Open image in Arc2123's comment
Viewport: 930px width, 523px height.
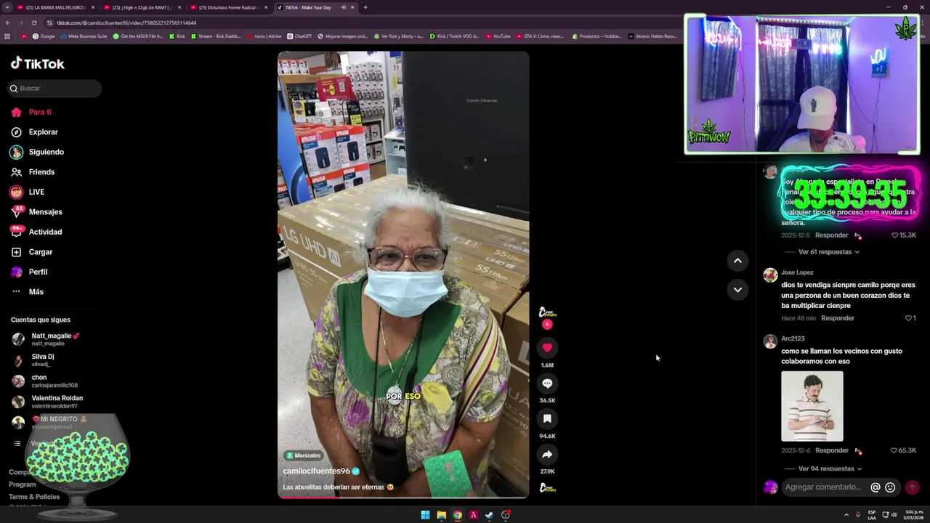[x=812, y=406]
